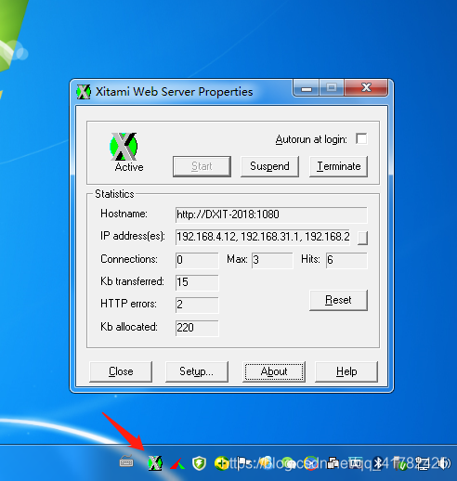Click the Hits field showing 6
Image resolution: width=457 pixels, height=481 pixels.
(x=346, y=260)
